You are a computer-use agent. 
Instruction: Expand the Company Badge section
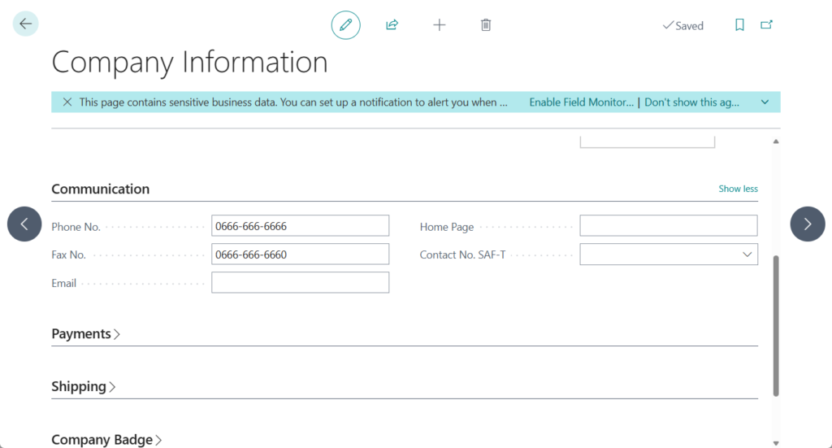coord(106,440)
